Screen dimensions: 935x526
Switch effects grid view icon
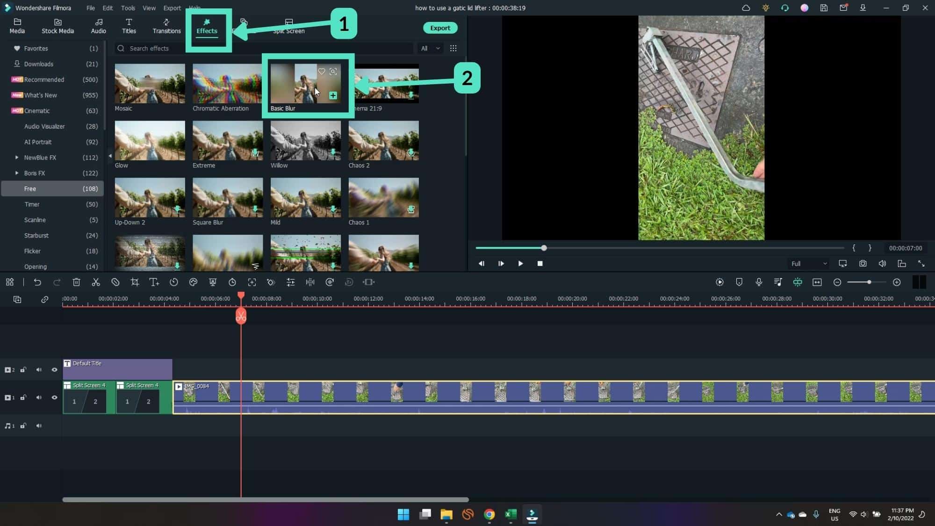pyautogui.click(x=453, y=48)
